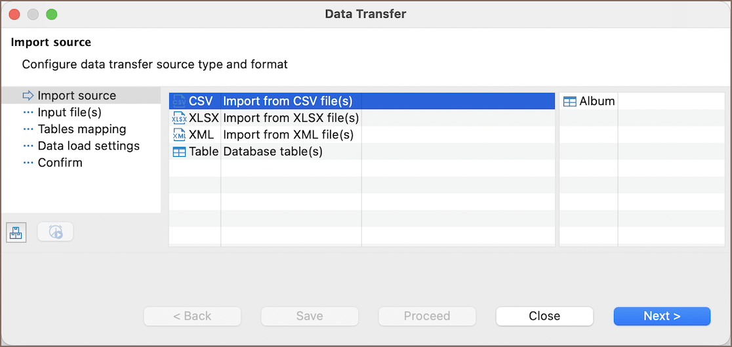Screen dimensions: 732x347
Task: Go to the Input file(s) step
Action: pyautogui.click(x=70, y=112)
